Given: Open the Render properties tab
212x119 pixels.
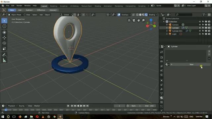Looking at the screenshot, I should (x=162, y=58).
